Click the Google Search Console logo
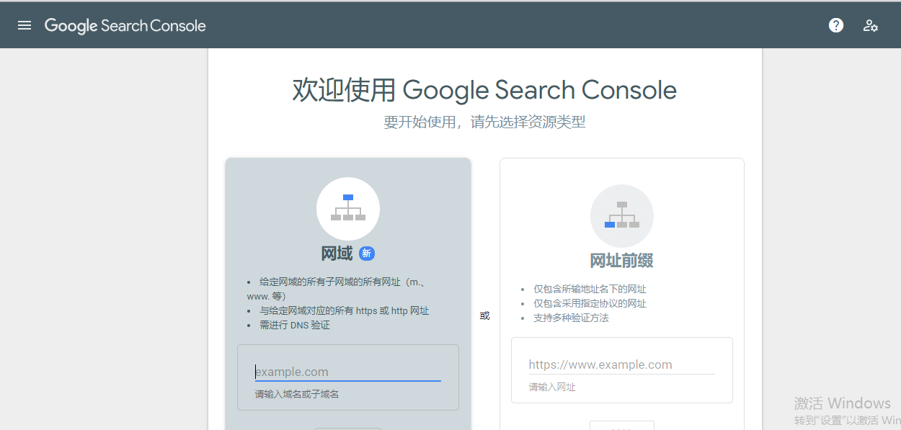Viewport: 901px width, 430px height. 125,26
